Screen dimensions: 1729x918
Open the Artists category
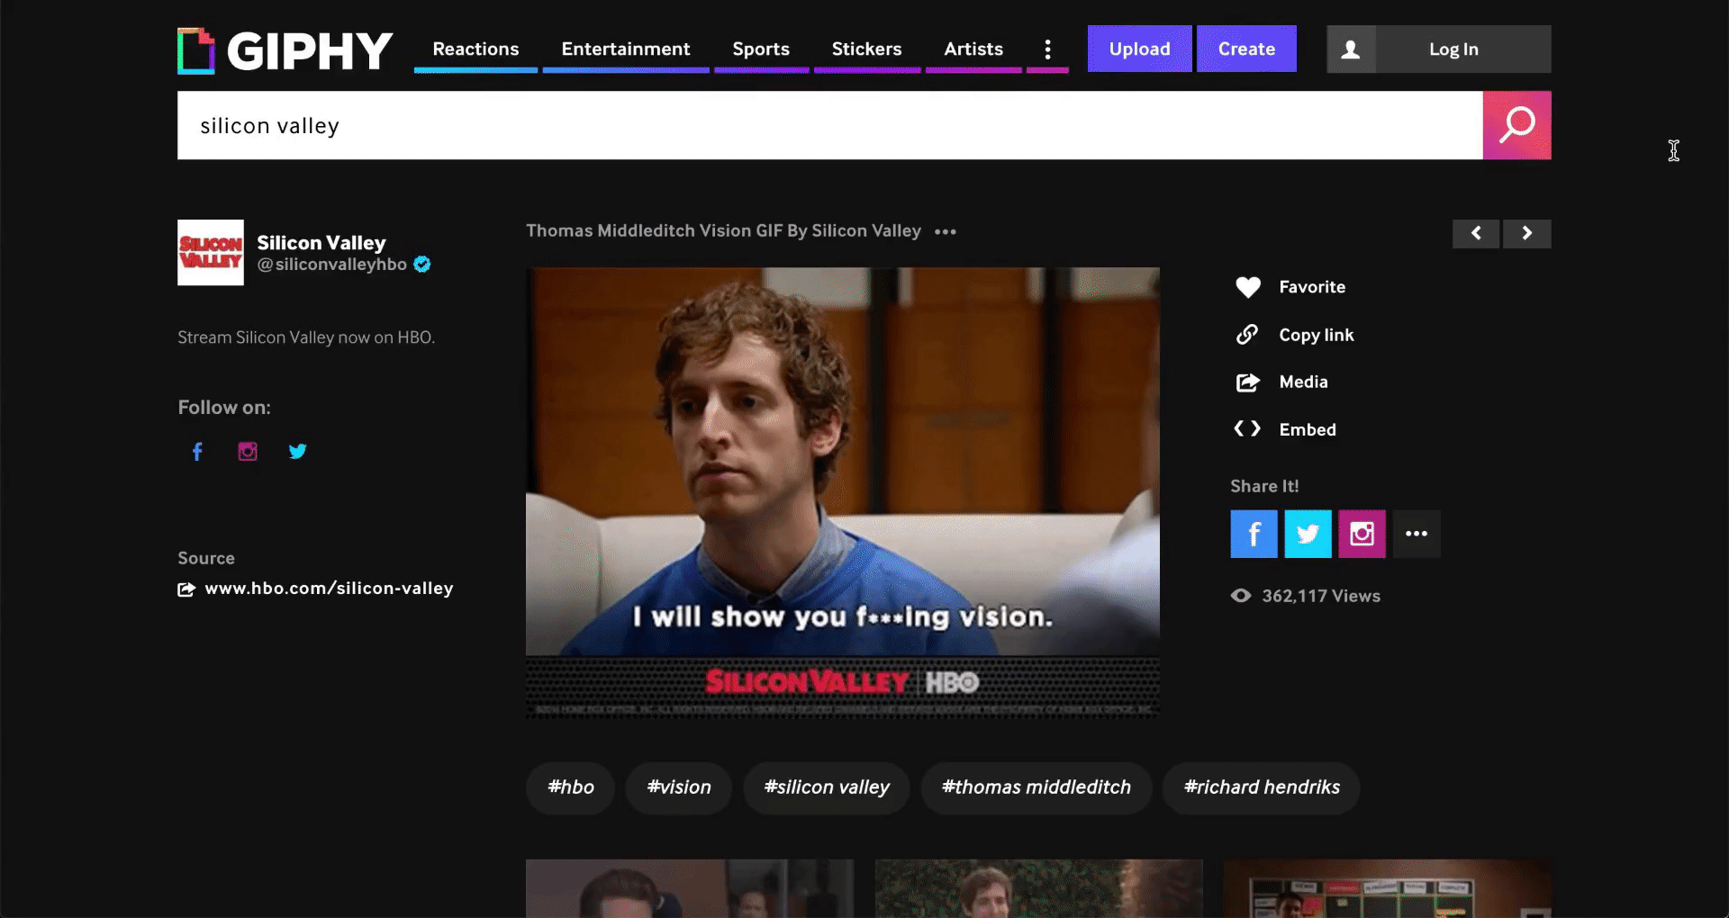point(973,49)
